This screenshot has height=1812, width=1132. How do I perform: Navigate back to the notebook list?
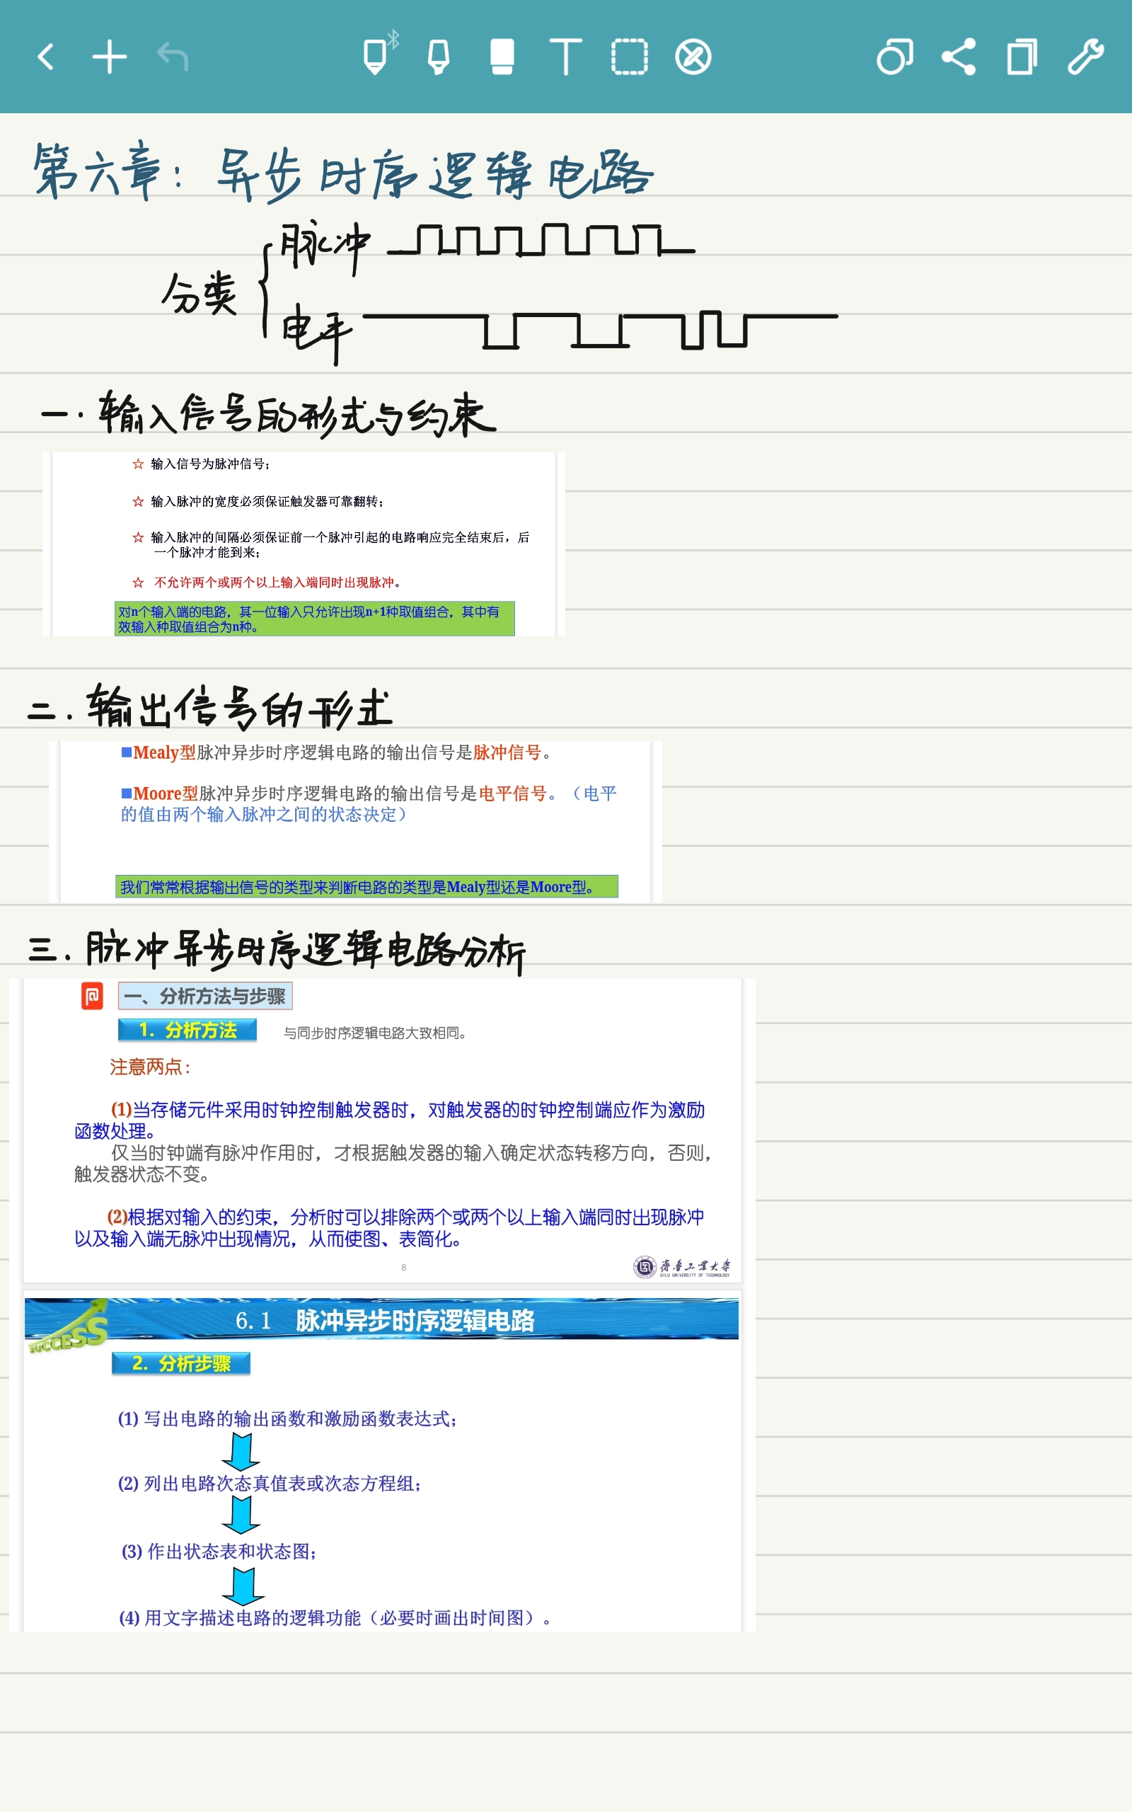click(x=45, y=56)
